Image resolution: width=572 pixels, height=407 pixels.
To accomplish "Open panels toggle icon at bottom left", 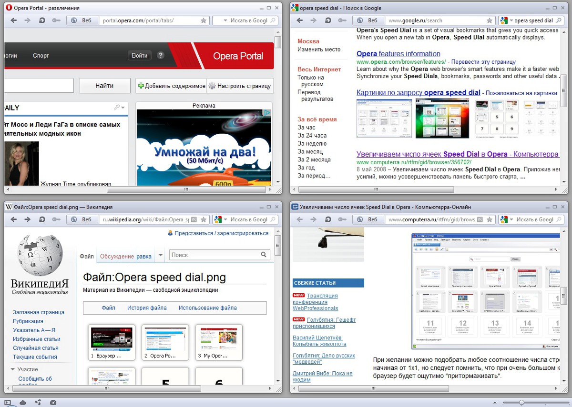I will point(8,403).
